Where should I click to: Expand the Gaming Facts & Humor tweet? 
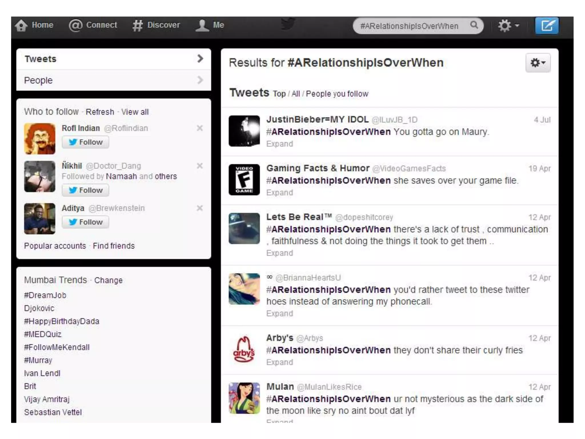(x=279, y=193)
